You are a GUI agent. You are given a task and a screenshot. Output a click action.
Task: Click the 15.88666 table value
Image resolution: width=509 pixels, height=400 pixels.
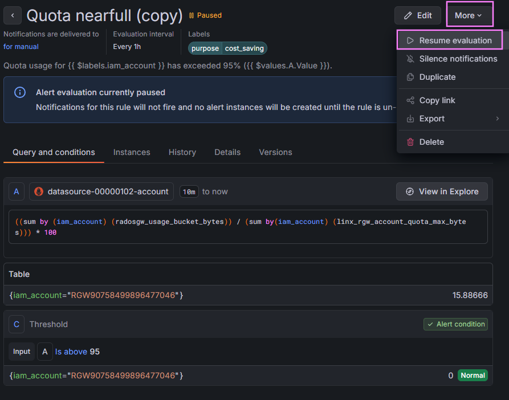click(x=470, y=295)
